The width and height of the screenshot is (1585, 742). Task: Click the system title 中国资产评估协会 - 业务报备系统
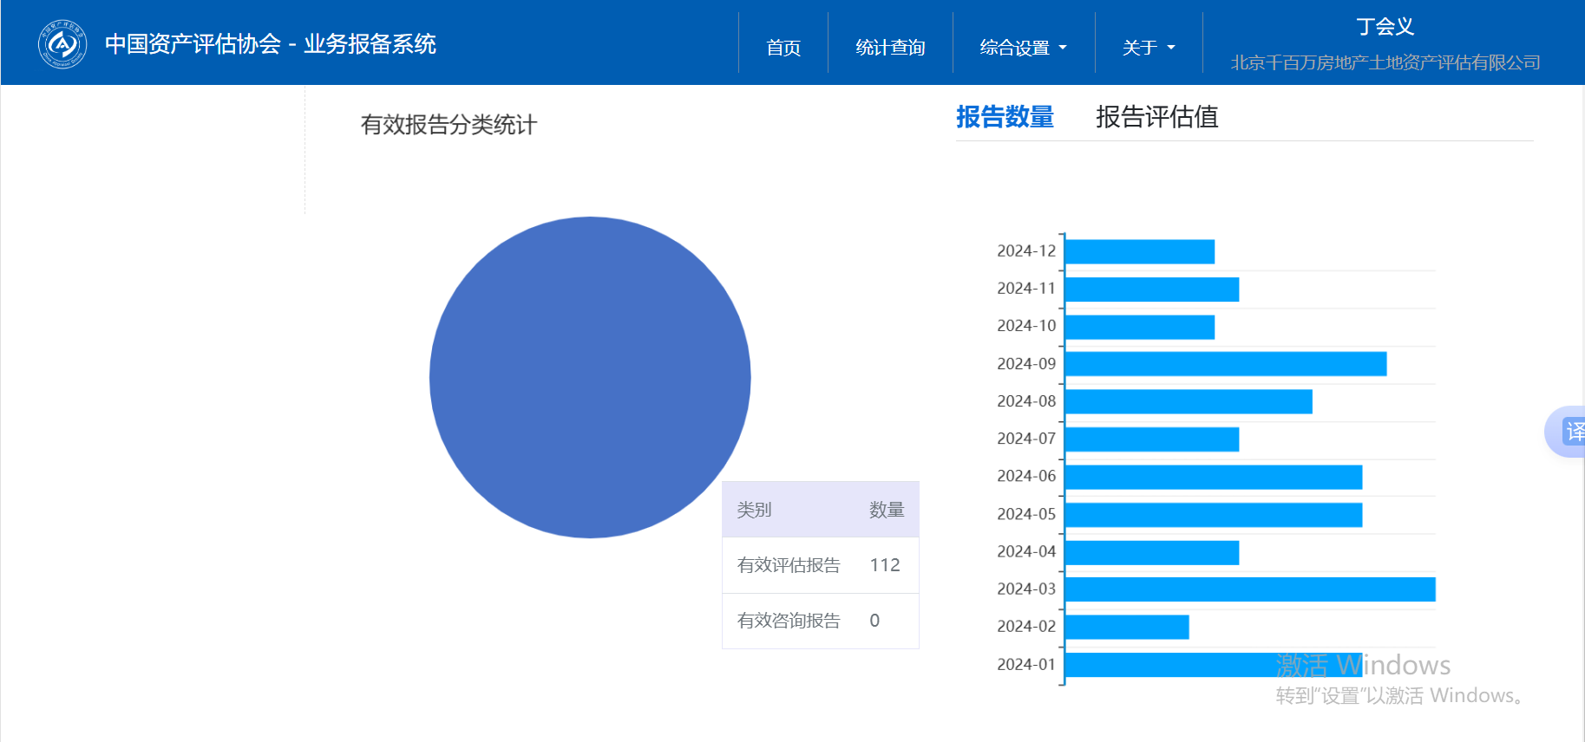coord(270,44)
